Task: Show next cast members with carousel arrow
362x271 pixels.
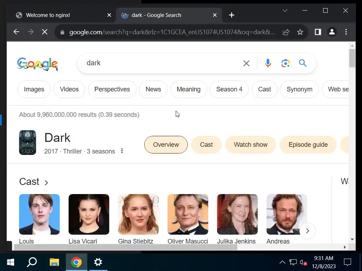Action: coord(308,231)
